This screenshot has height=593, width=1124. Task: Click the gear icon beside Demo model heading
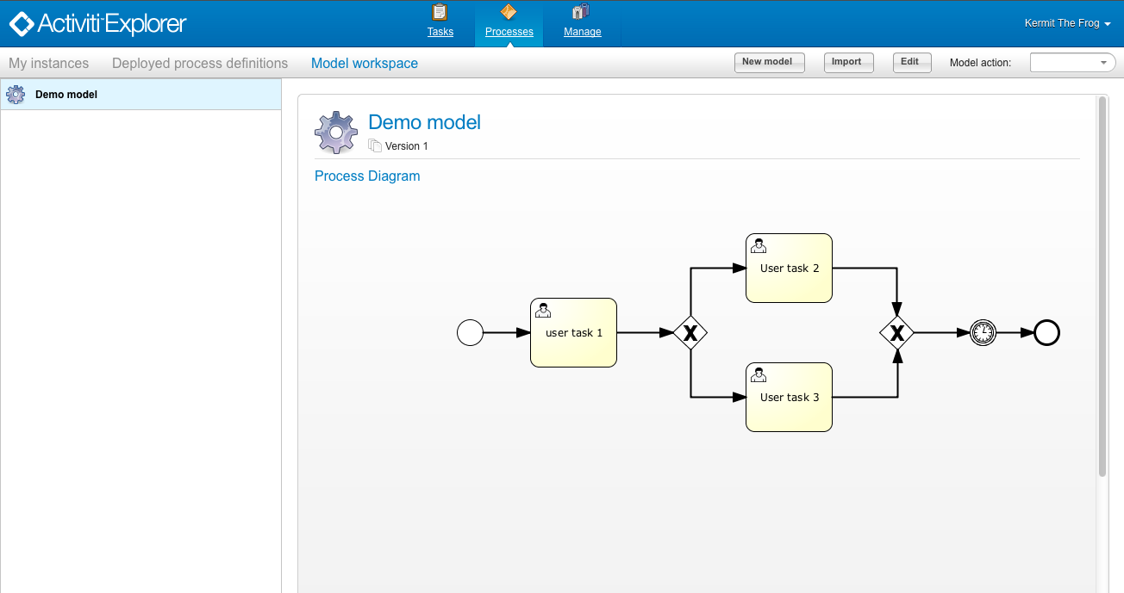pyautogui.click(x=336, y=132)
